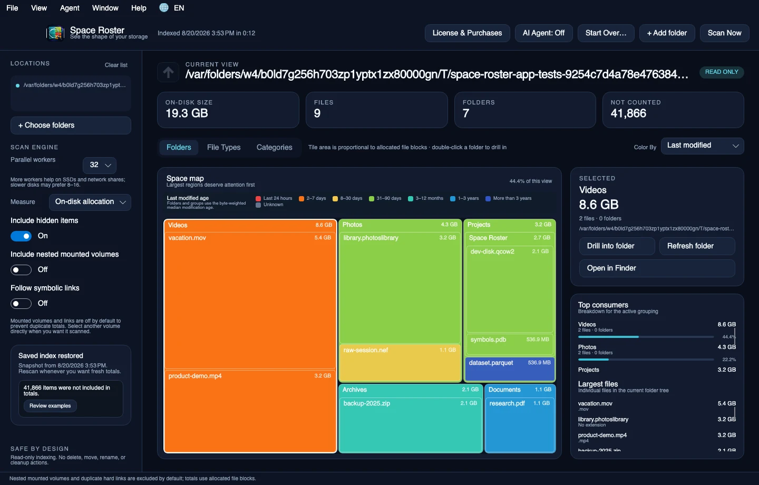Click the blue location bullet in Locations list
Screen dimensions: 759x485
[x=17, y=85]
